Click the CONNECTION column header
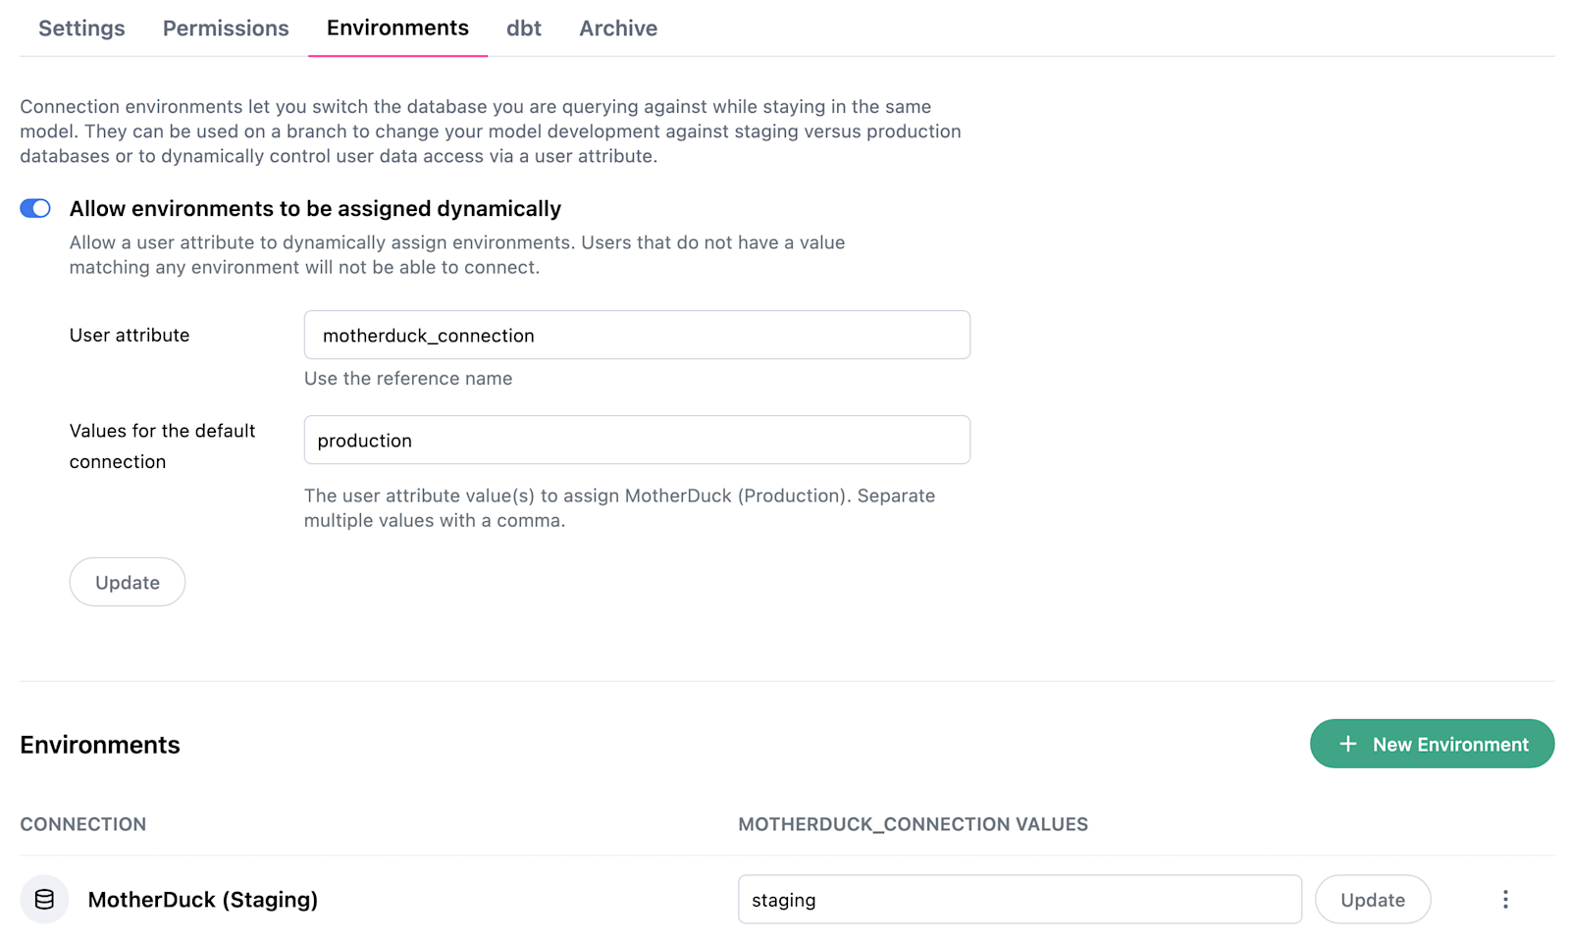 click(83, 824)
